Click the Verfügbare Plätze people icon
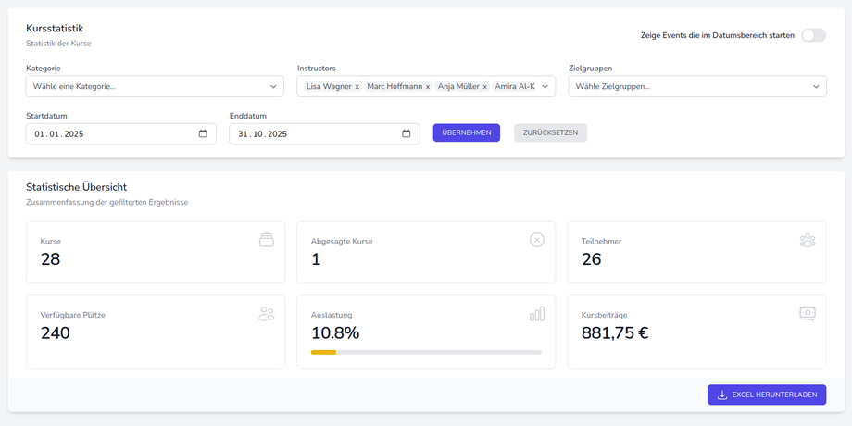The width and height of the screenshot is (852, 426). point(267,314)
